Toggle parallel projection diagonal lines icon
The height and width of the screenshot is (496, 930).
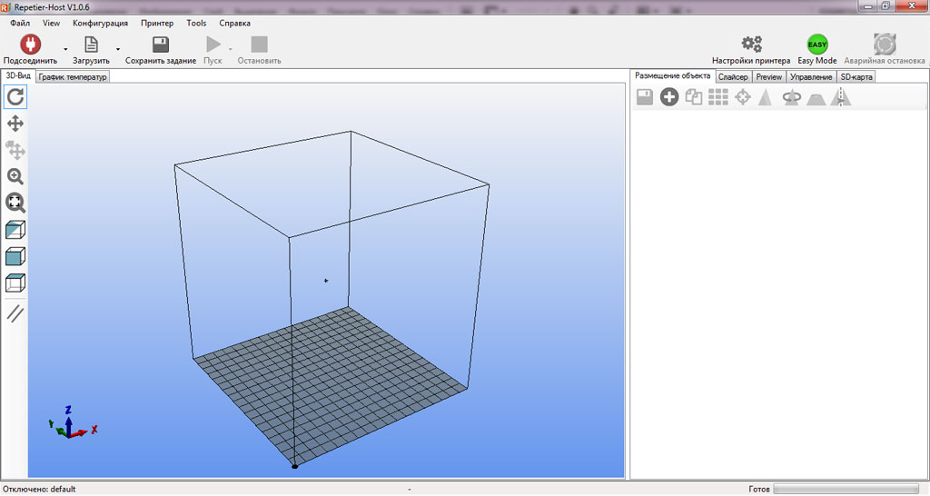click(15, 313)
